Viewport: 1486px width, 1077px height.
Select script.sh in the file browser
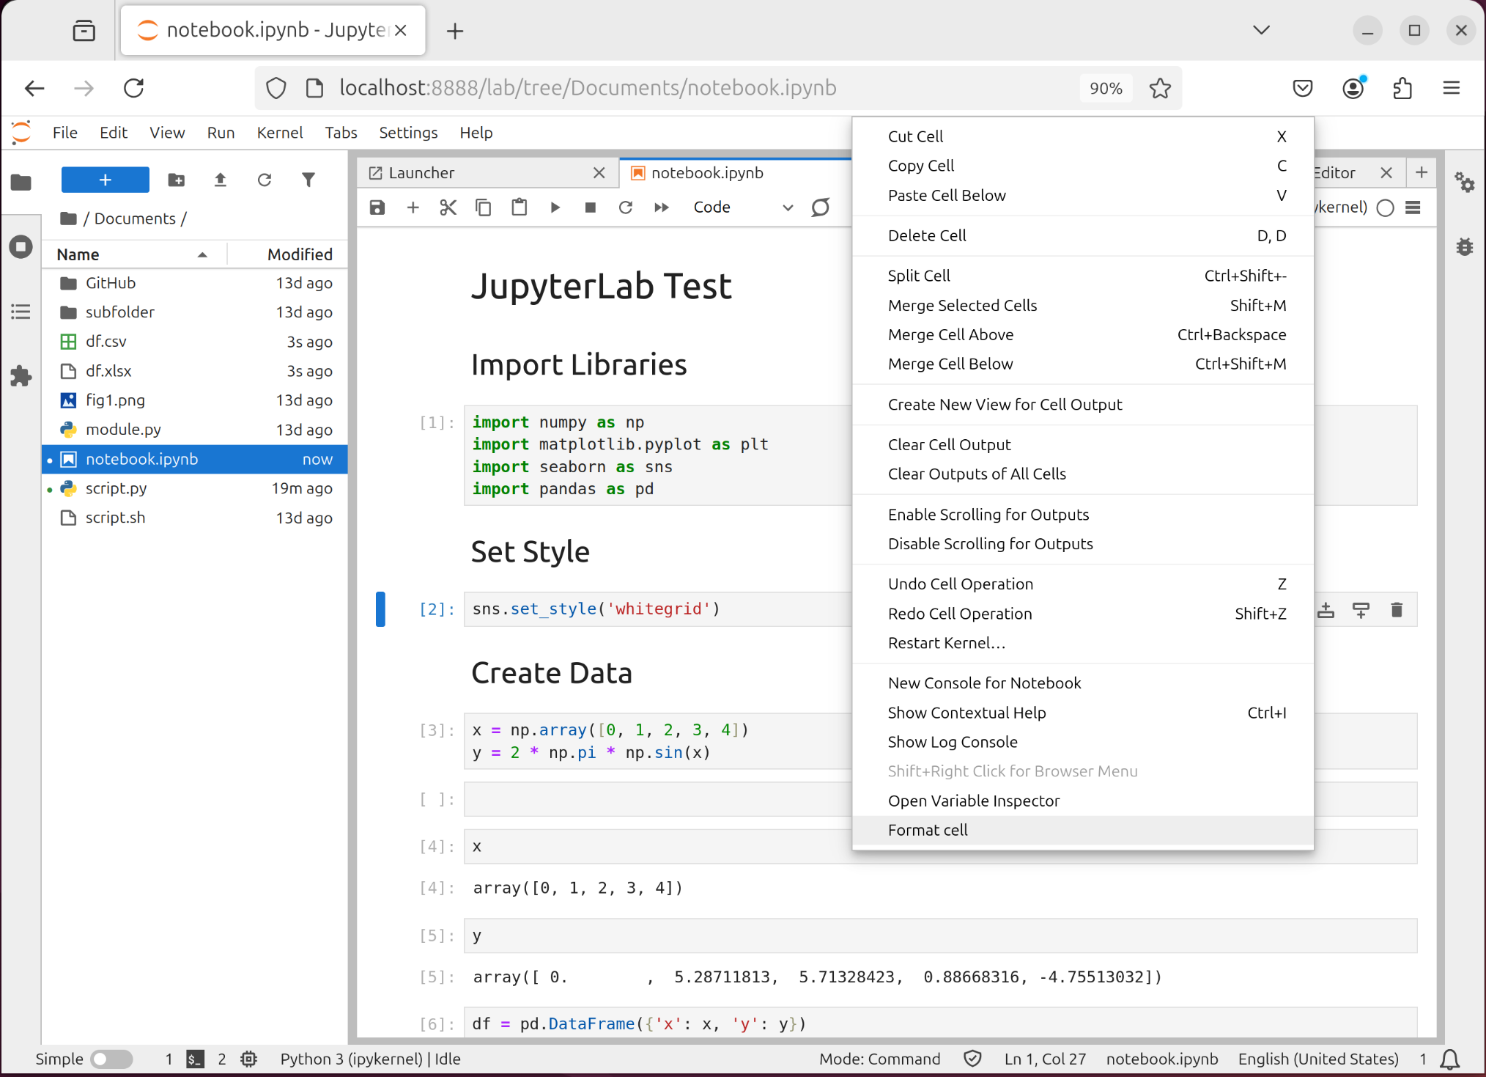point(194,518)
